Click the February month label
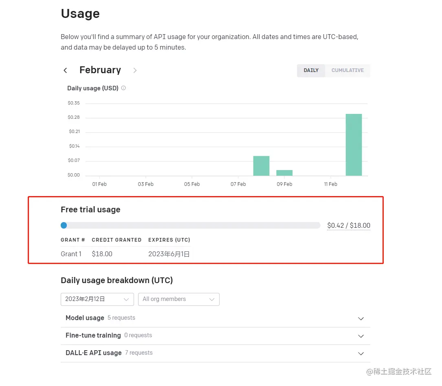 pyautogui.click(x=100, y=70)
